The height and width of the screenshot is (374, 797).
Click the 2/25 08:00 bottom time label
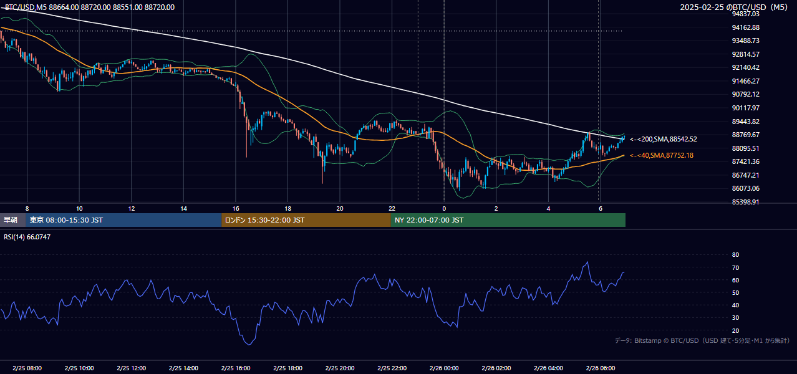click(27, 368)
